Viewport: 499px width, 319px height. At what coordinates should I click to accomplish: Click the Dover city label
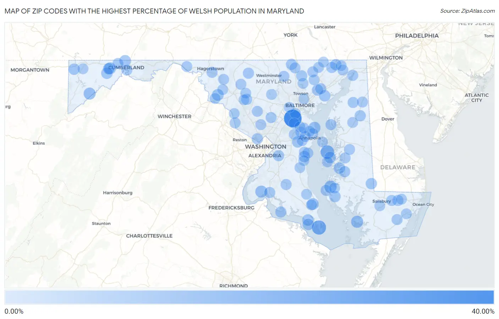388,119
